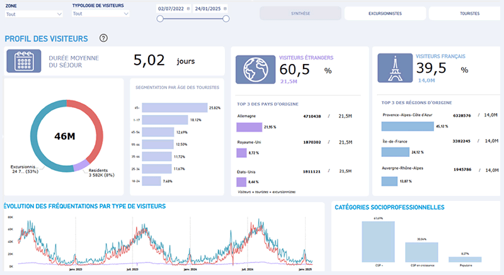Click the 35-44 age bar at 11.72%
Image resolution: width=504 pixels, height=275 pixels.
click(x=156, y=156)
